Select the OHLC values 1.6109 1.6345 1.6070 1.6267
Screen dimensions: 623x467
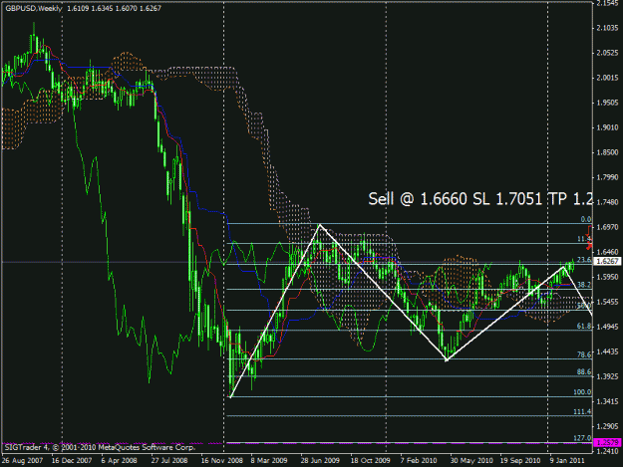pos(114,8)
